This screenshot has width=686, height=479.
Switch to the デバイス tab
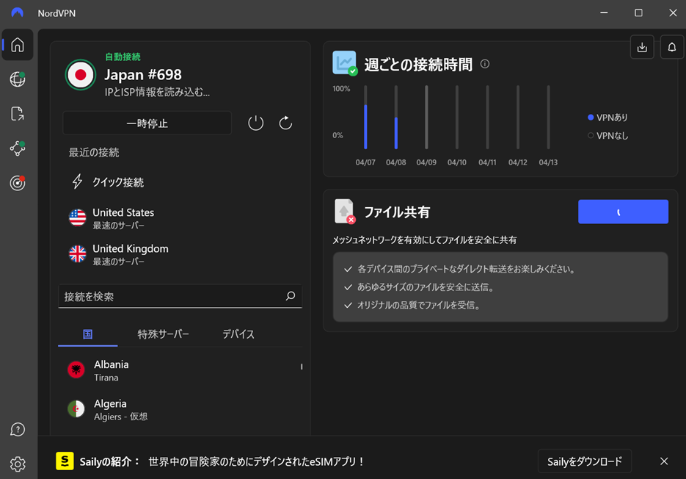tap(238, 334)
